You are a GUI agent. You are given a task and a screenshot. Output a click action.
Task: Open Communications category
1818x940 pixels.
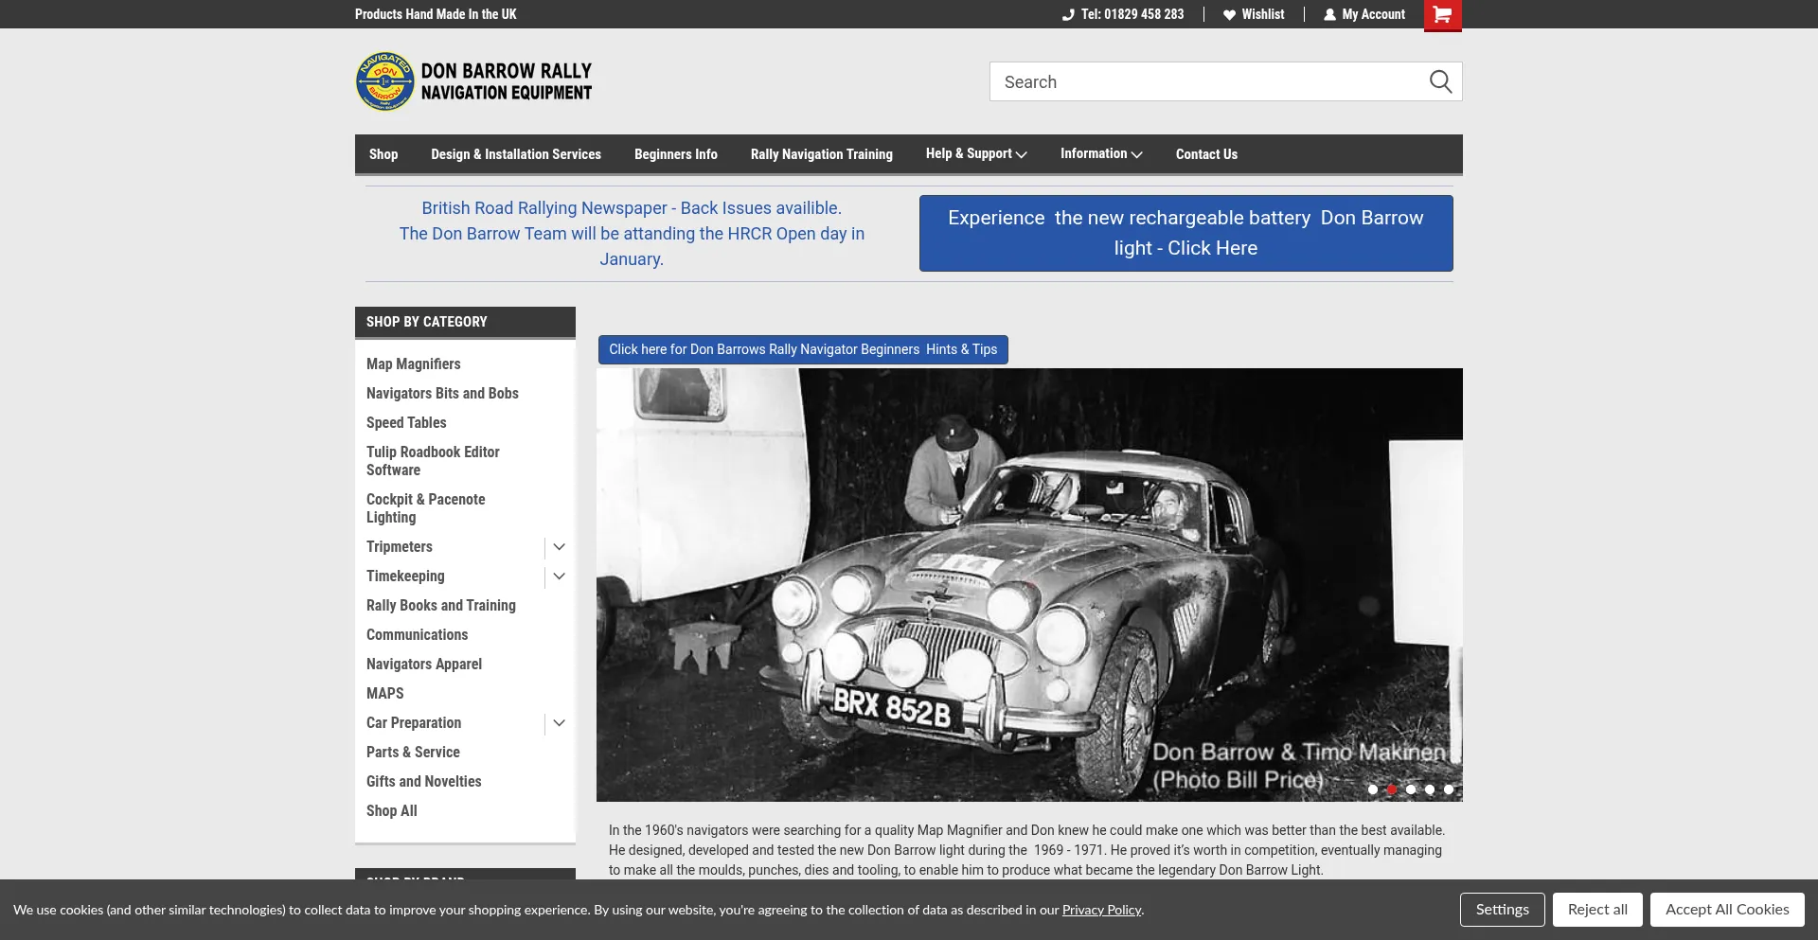pos(417,635)
